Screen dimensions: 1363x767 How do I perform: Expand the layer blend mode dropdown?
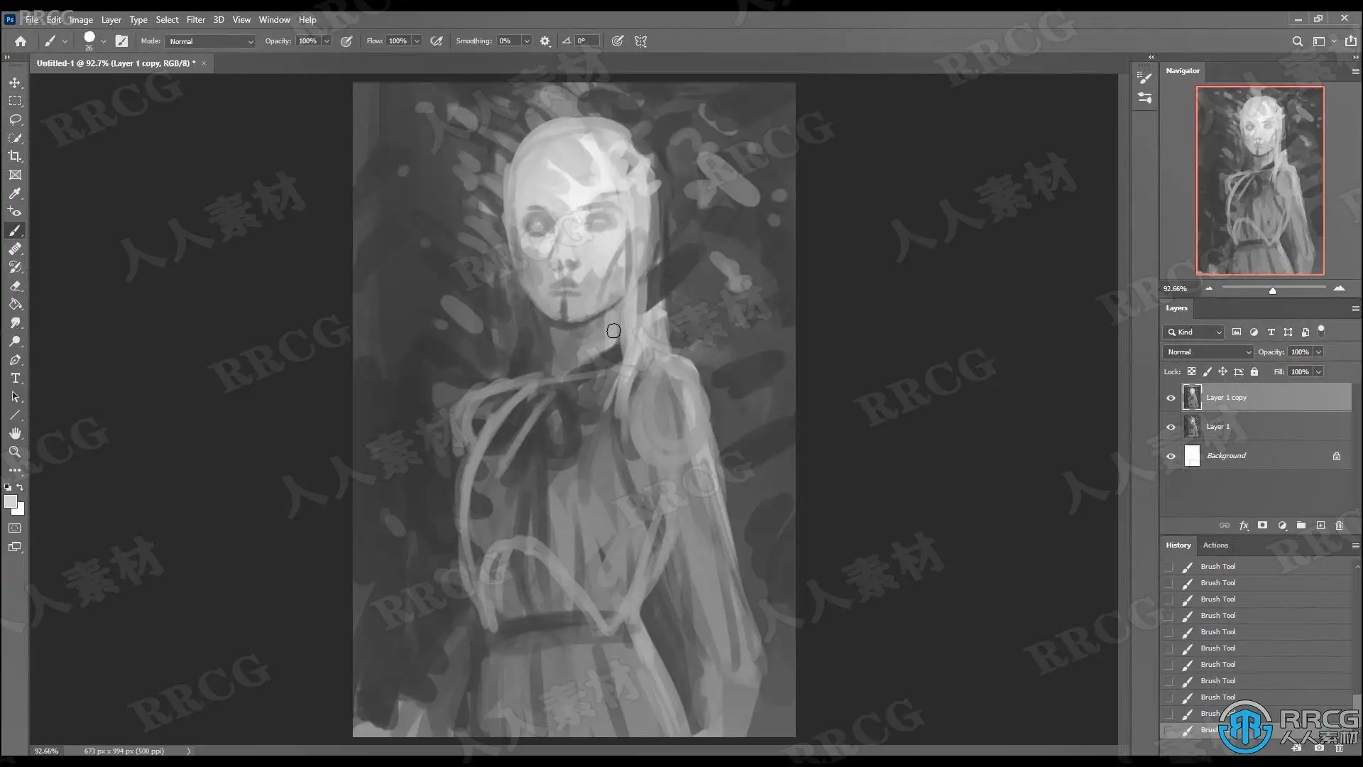(x=1208, y=352)
